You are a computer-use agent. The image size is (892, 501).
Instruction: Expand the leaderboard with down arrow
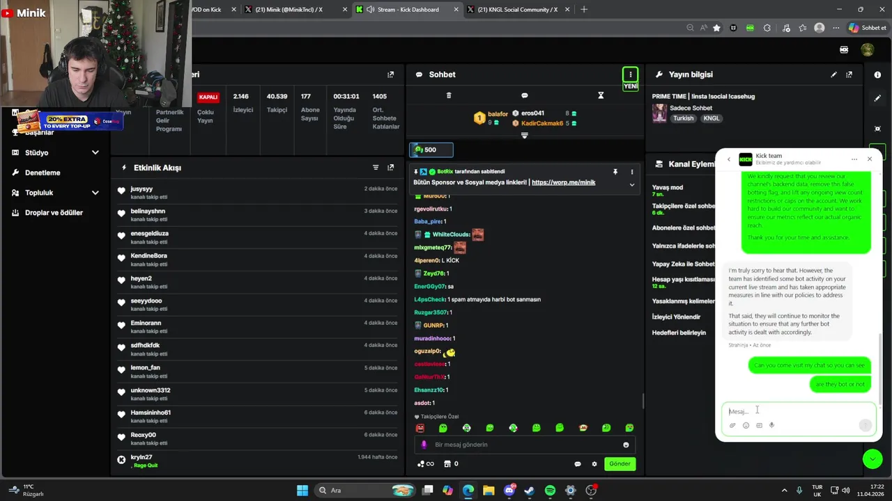coord(525,136)
